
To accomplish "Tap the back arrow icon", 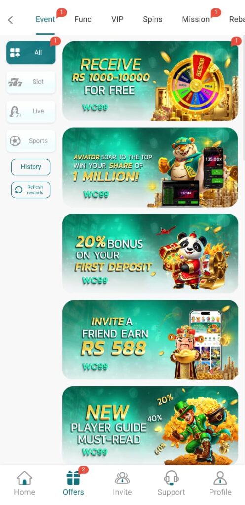I will (11, 20).
